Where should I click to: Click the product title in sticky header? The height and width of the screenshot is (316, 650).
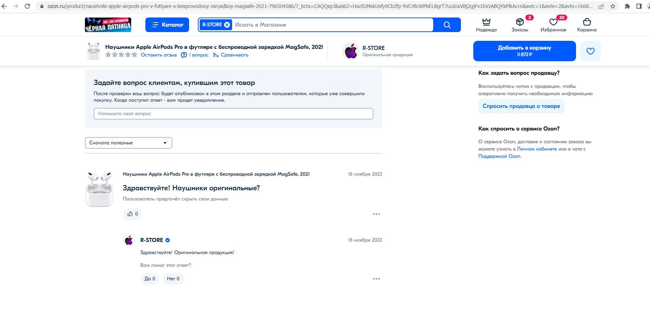coord(214,47)
